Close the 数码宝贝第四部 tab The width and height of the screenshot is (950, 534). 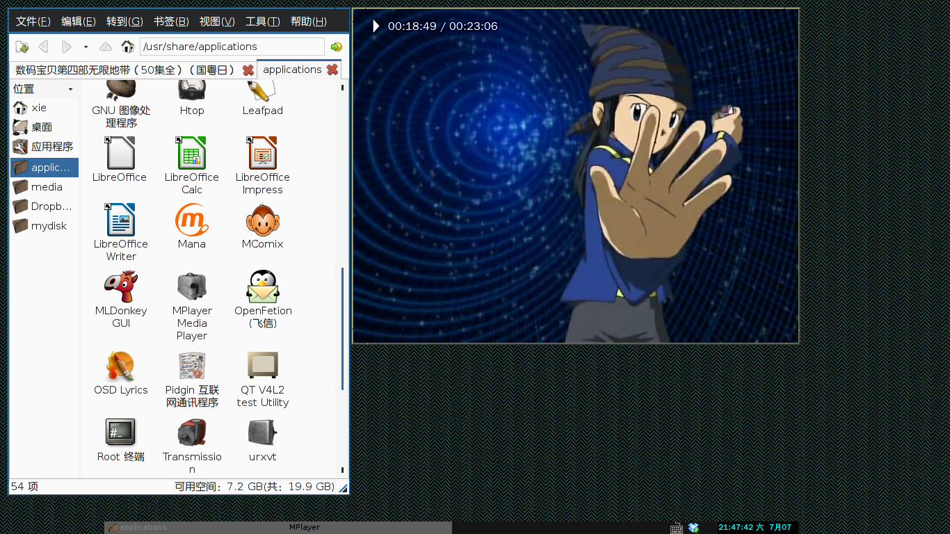pyautogui.click(x=248, y=70)
